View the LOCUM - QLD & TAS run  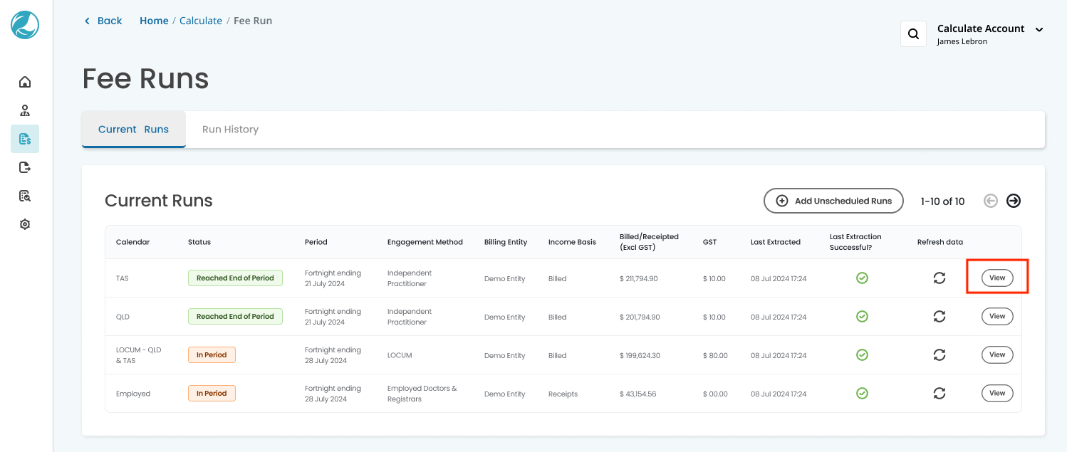pyautogui.click(x=997, y=354)
